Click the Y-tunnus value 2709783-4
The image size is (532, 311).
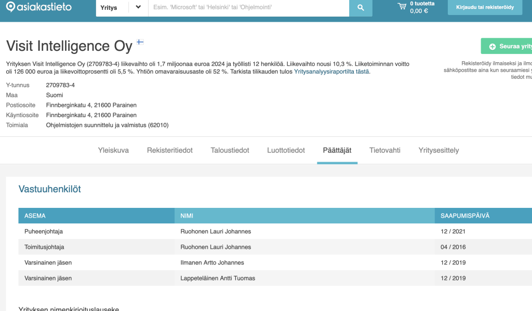pyautogui.click(x=60, y=86)
